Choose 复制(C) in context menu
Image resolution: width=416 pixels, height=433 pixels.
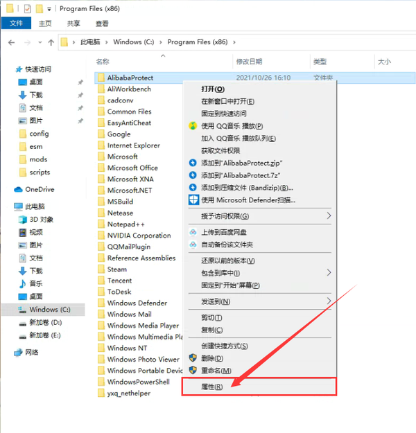click(212, 330)
